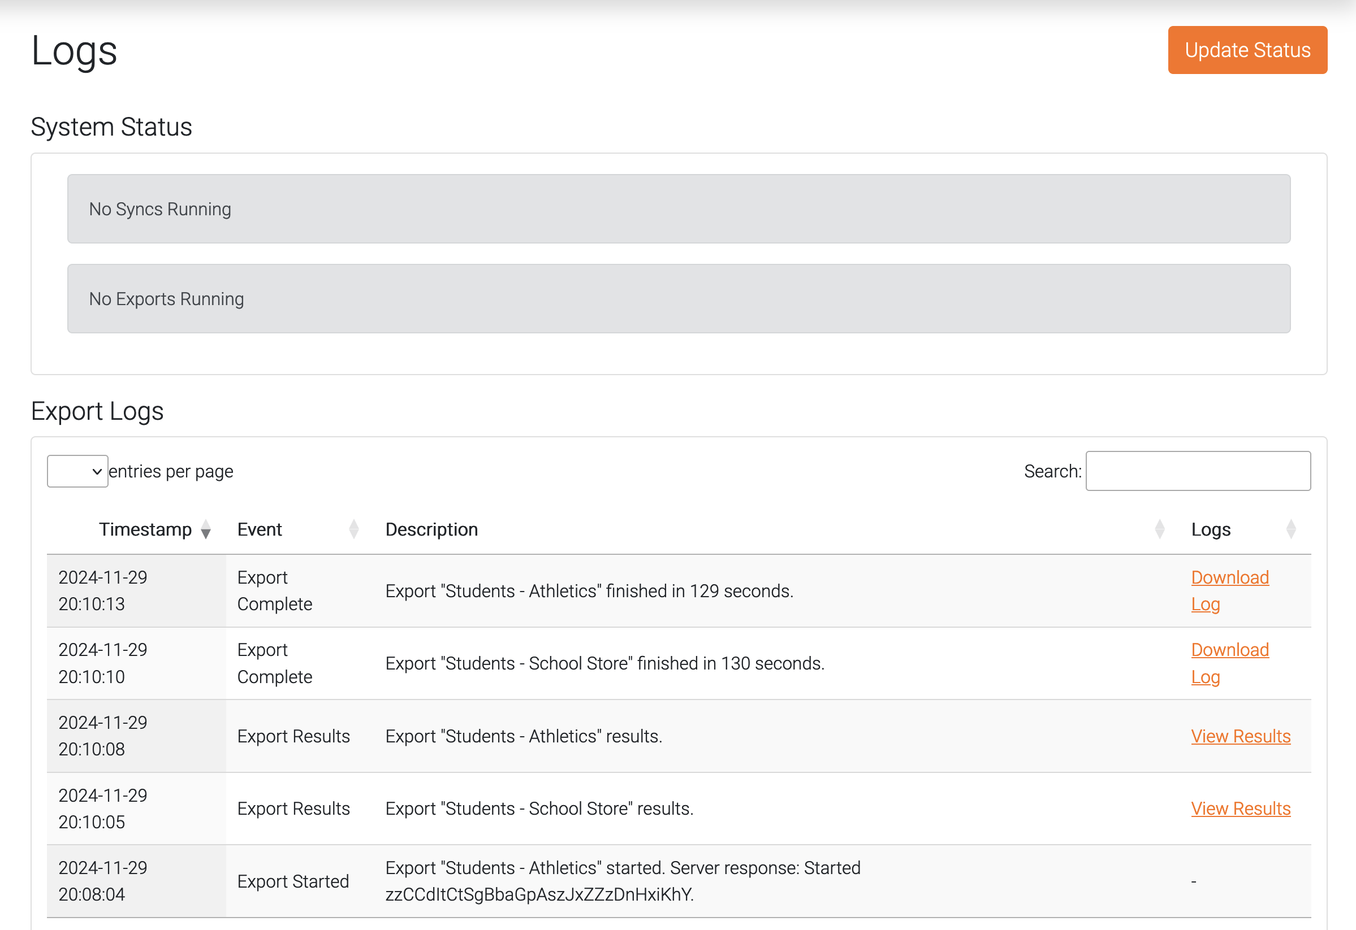Click 'Students - Athletics results' description
Image resolution: width=1356 pixels, height=930 pixels.
pos(524,736)
